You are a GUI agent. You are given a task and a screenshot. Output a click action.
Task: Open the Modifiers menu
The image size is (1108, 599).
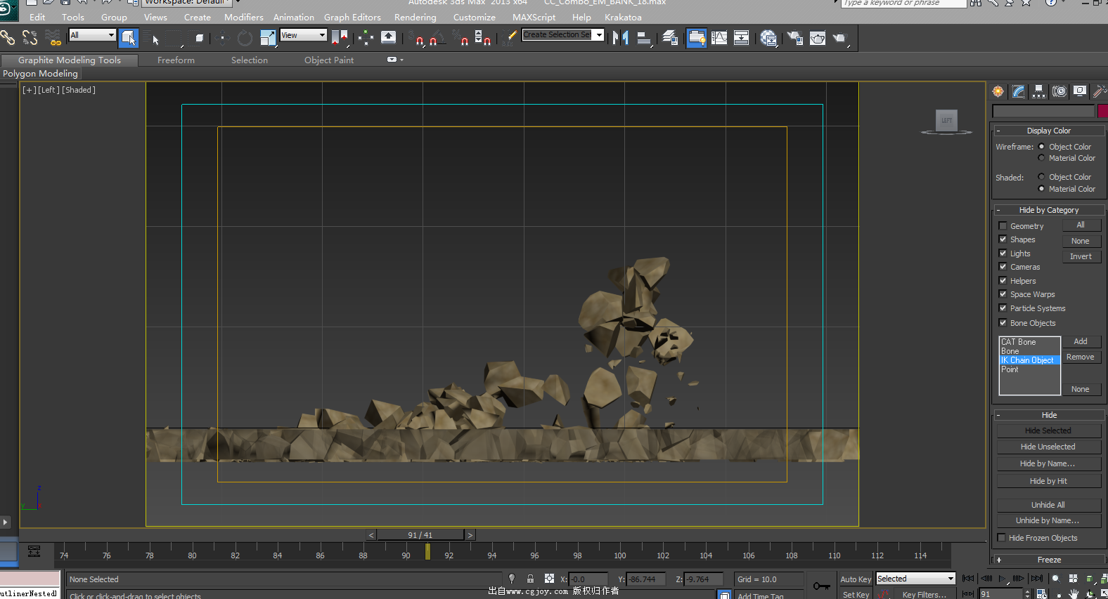click(244, 18)
